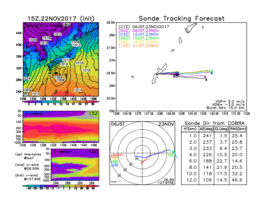Click the 'V-wind' panel label
Image resolution: width=263 pixels, height=203 pixels.
pyautogui.click(x=61, y=152)
